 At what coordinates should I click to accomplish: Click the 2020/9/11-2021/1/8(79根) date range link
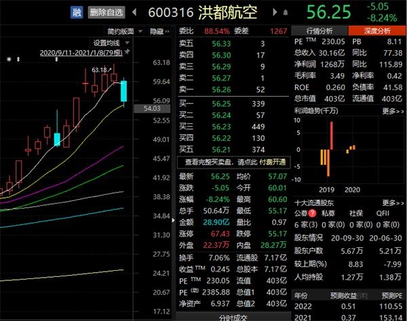pyautogui.click(x=81, y=53)
